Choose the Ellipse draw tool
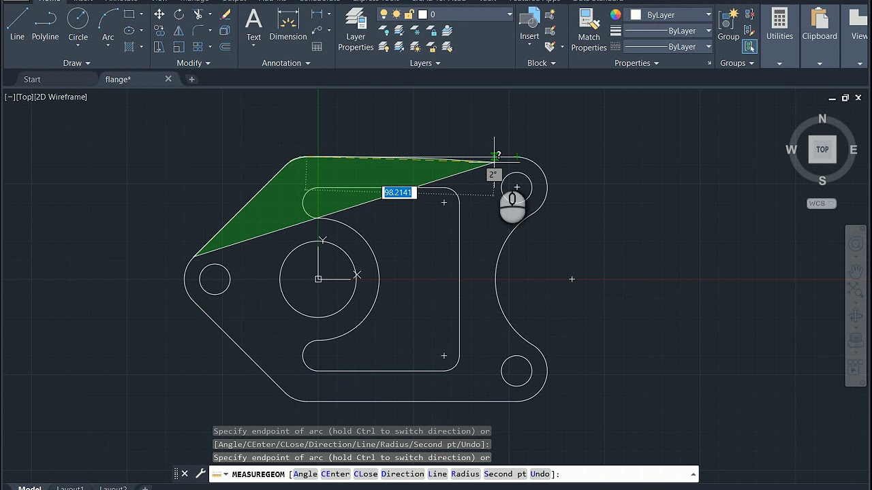 coord(129,31)
